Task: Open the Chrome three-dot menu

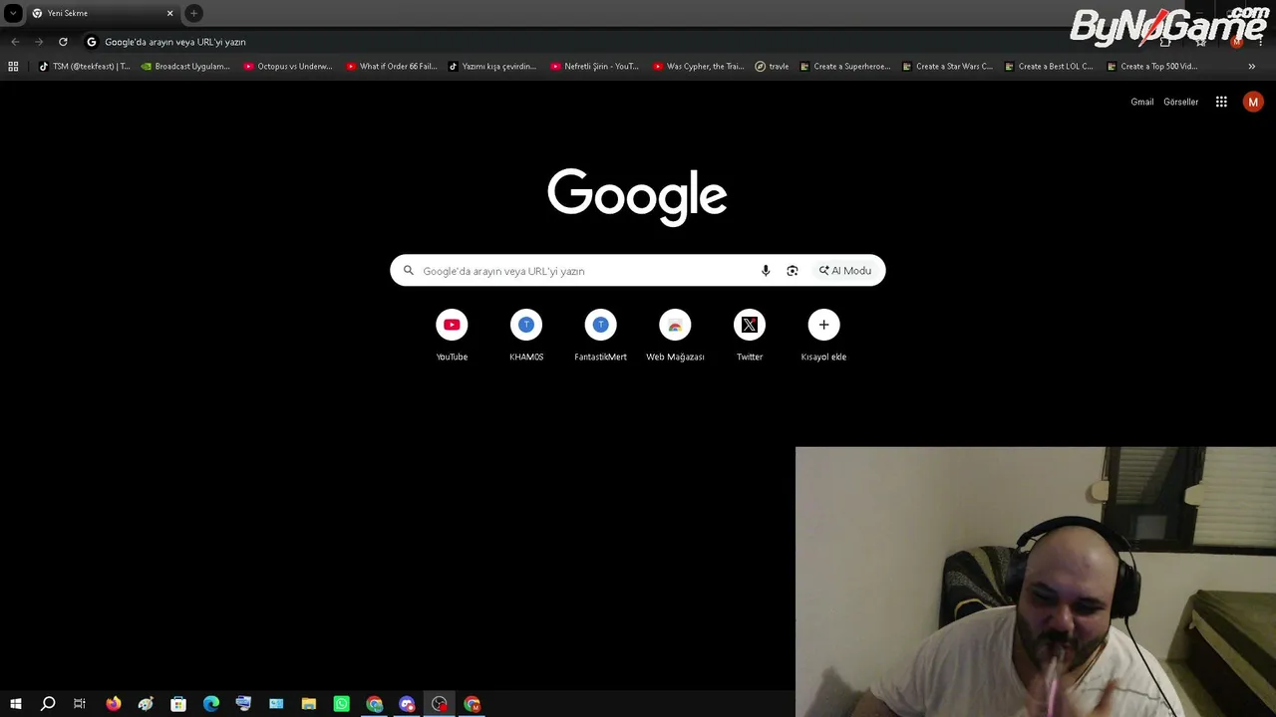Action: (1261, 42)
